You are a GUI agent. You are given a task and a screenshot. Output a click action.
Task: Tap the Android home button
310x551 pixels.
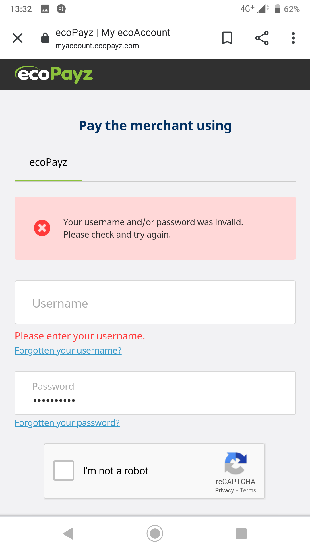[155, 533]
